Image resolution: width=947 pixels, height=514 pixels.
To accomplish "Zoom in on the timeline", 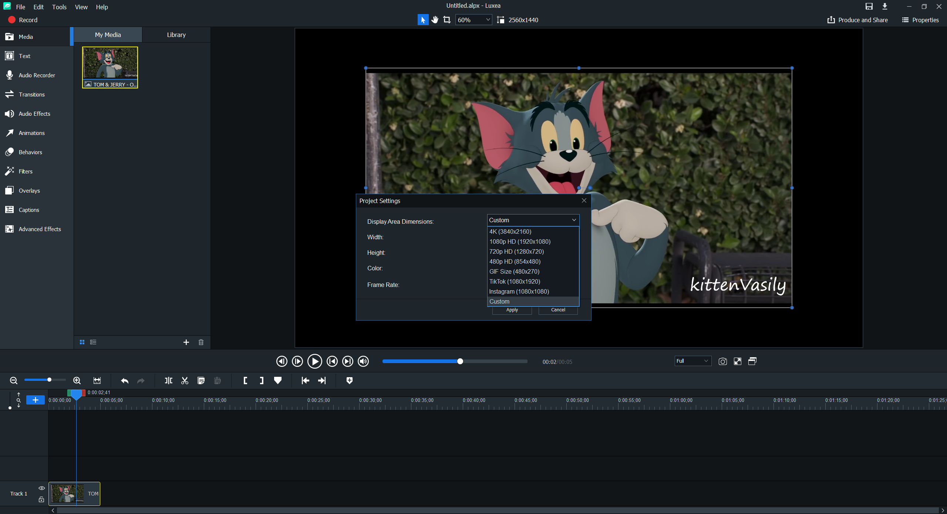I will coord(77,381).
